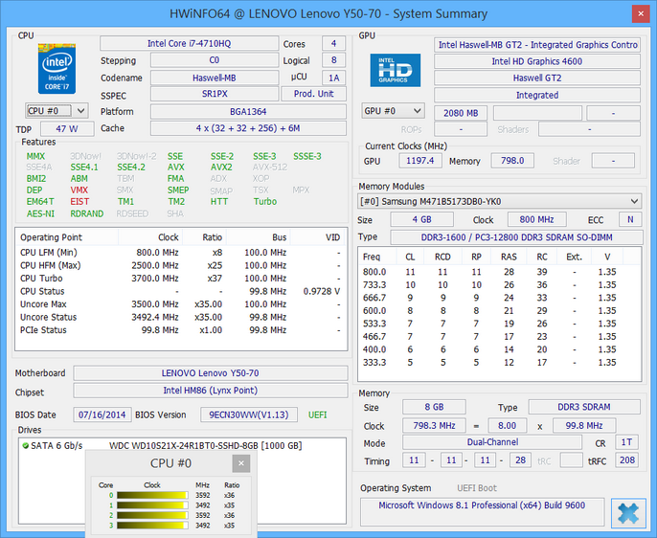Screen dimensions: 657x538
Task: Select the 333.3 memory timing row
Action: (500, 363)
